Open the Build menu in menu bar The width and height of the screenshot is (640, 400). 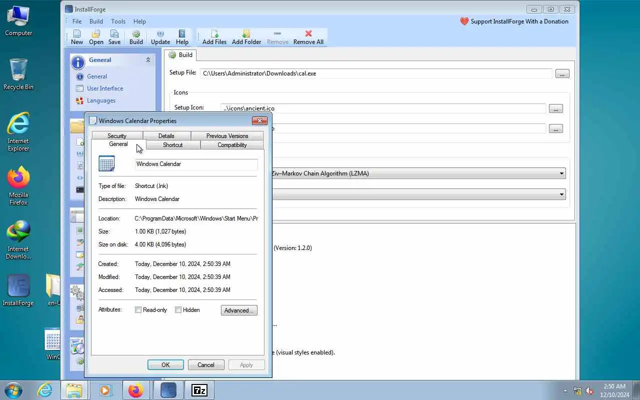click(96, 21)
